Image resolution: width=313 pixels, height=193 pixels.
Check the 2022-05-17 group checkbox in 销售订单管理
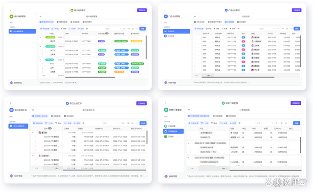tap(192, 143)
